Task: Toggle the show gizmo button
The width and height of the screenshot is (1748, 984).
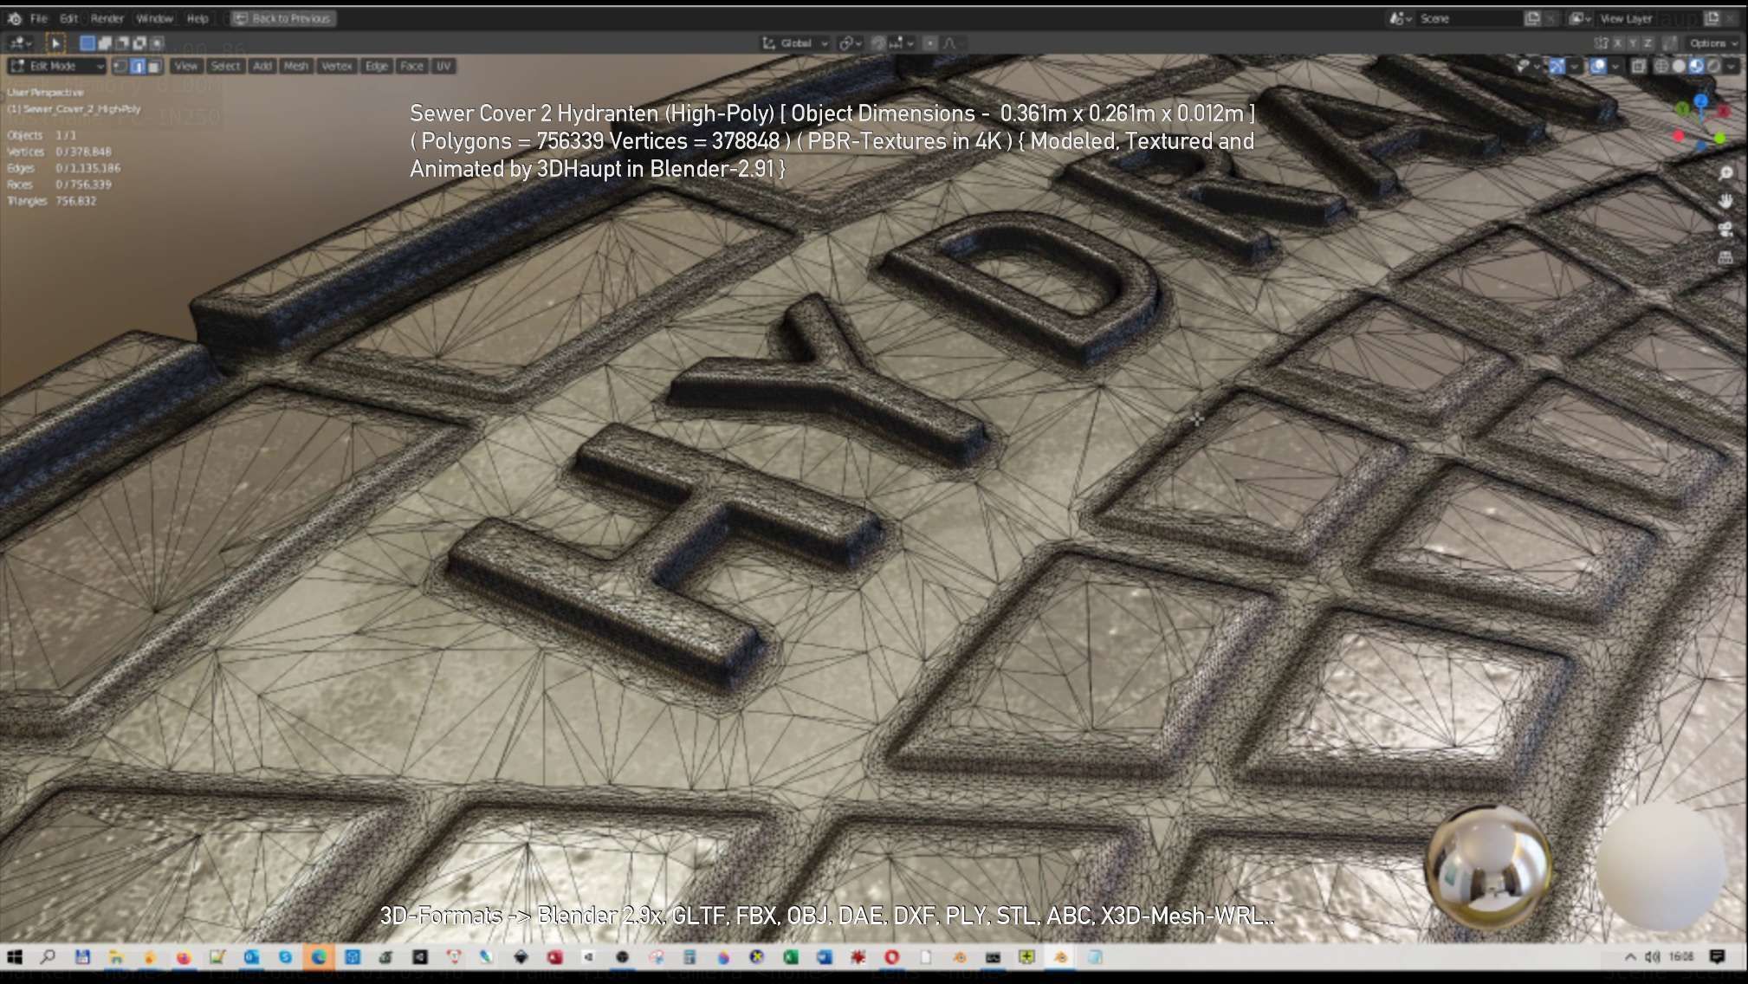Action: point(1557,66)
